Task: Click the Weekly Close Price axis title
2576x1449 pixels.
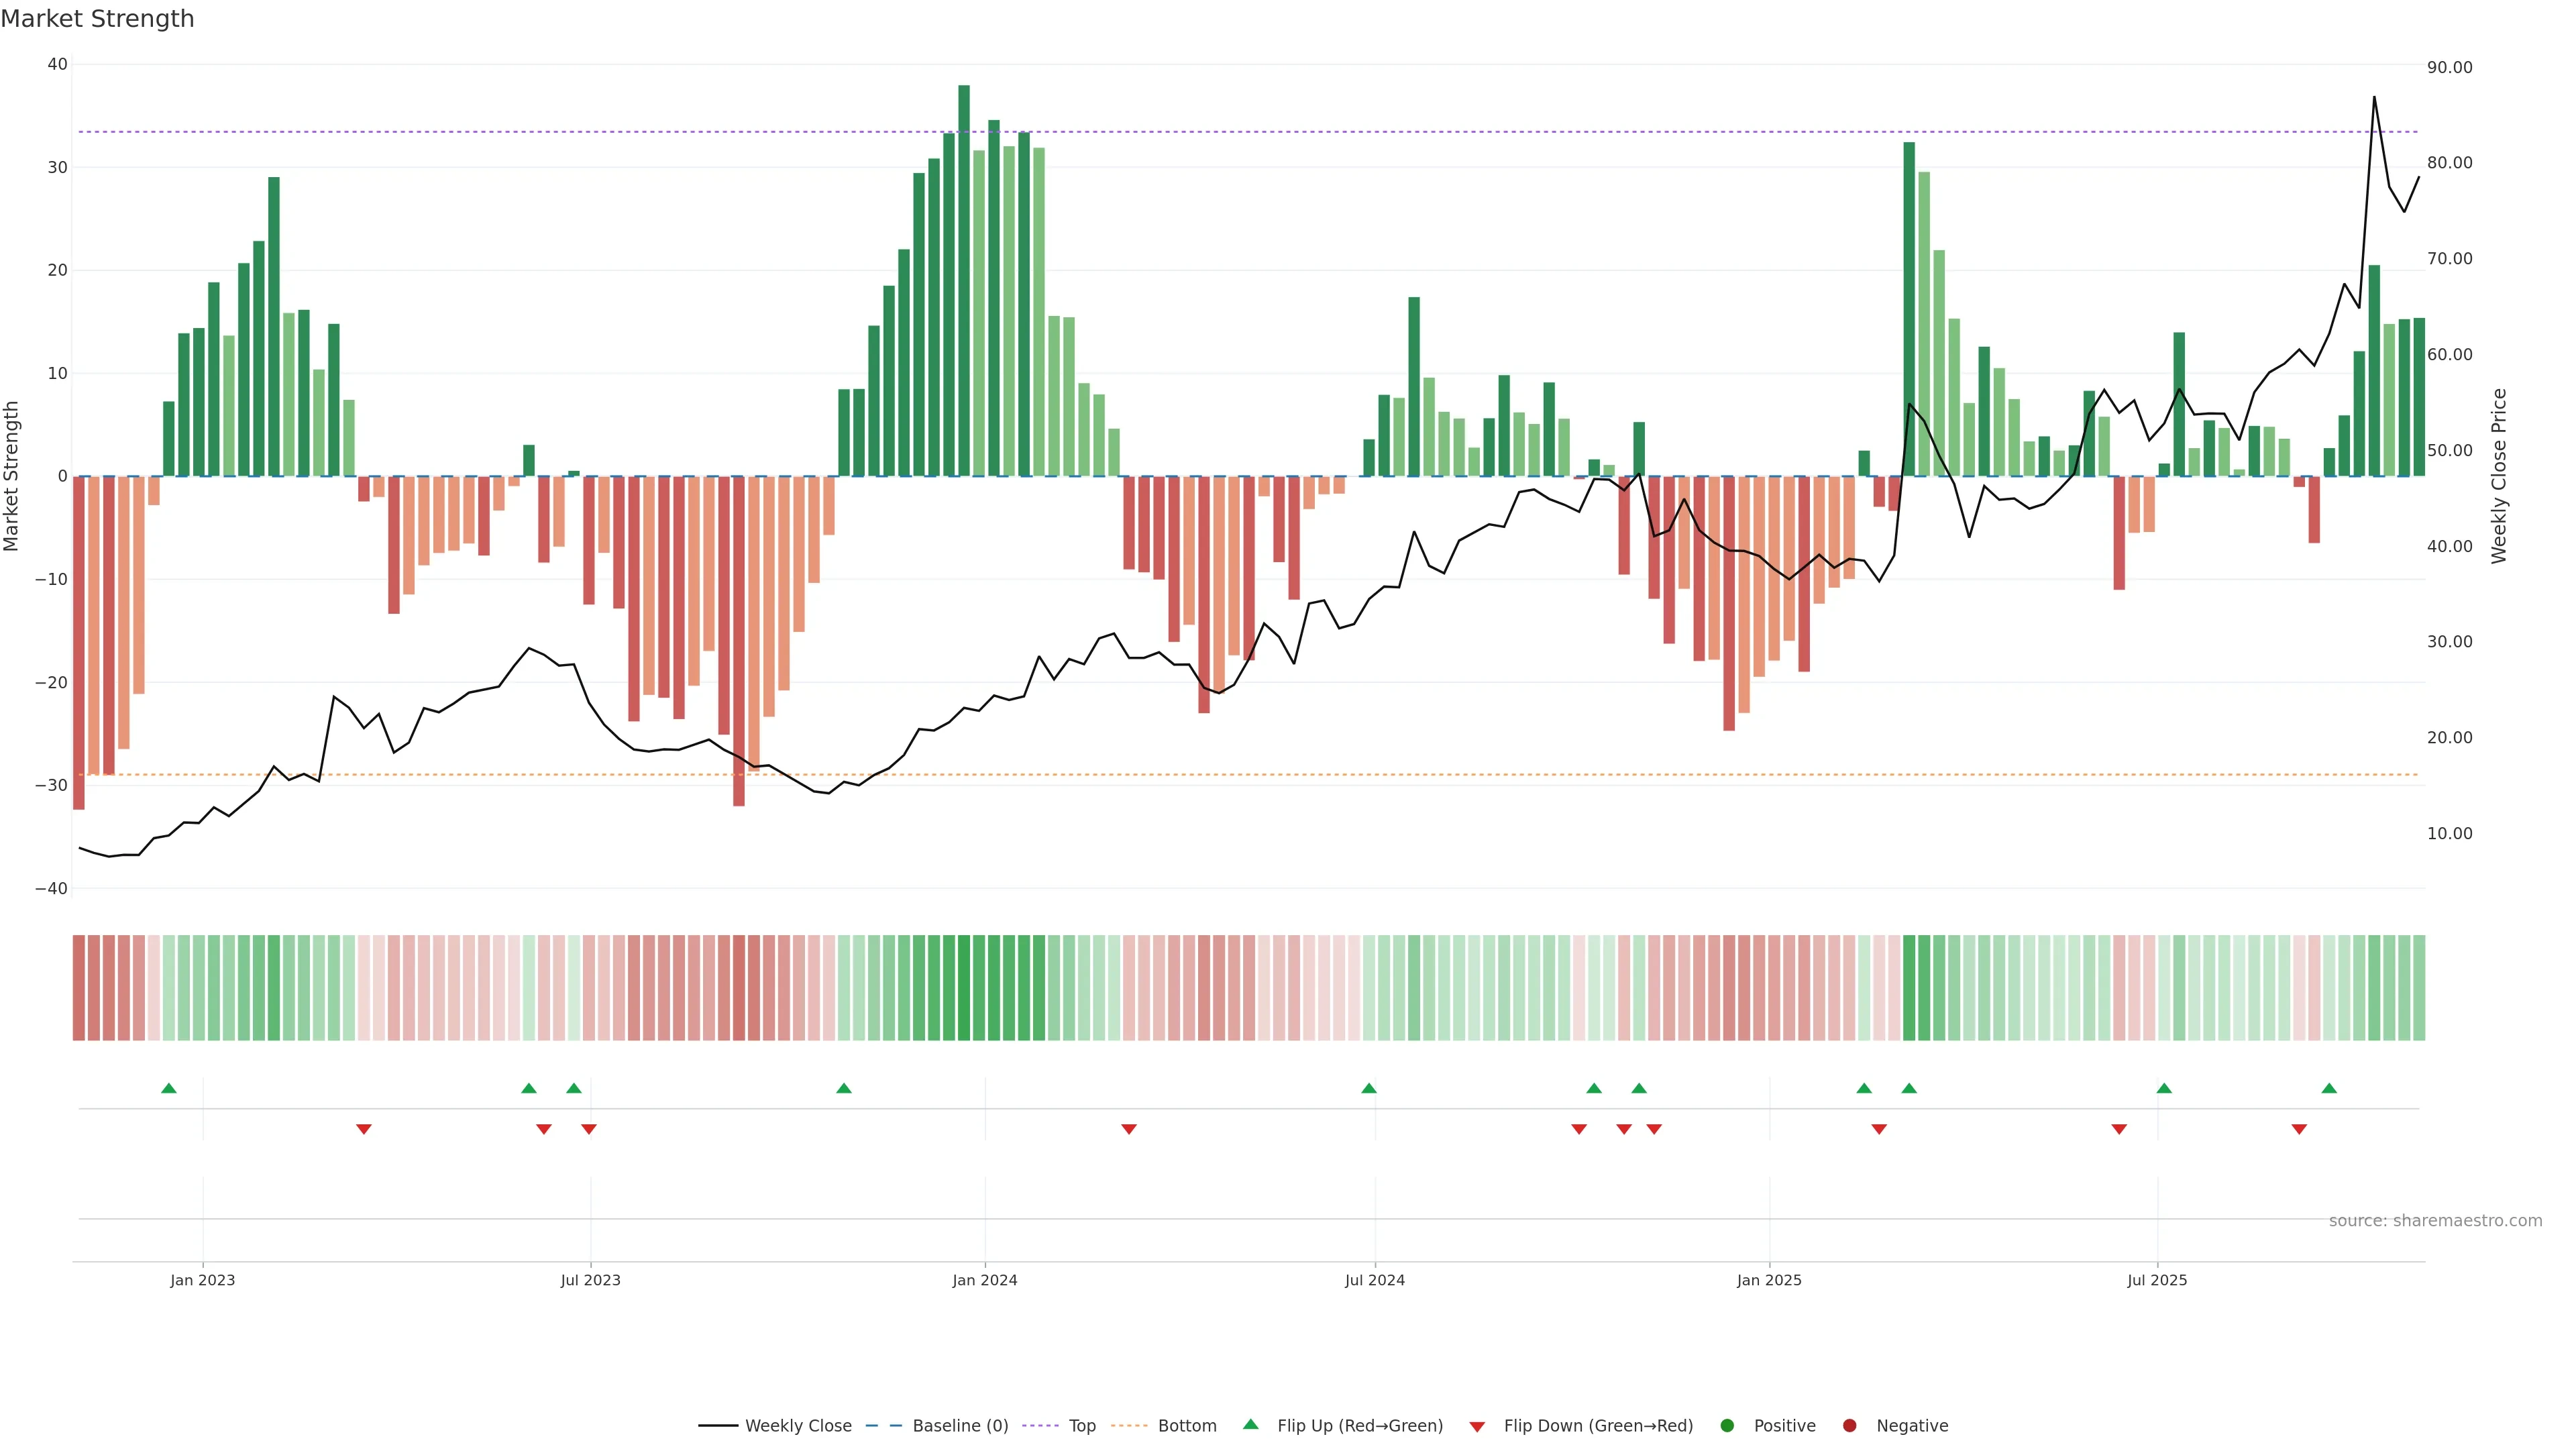Action: pyautogui.click(x=2499, y=476)
